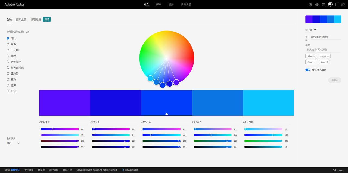Open the Adobe apps grid icon
This screenshot has width=348, height=173.
pyautogui.click(x=337, y=4)
